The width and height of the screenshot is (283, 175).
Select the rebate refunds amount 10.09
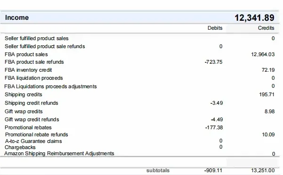pos(268,134)
